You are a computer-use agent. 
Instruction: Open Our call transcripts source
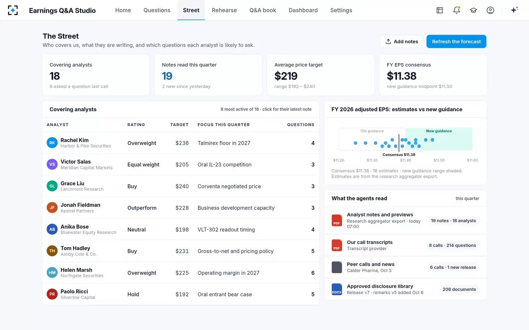pos(406,245)
